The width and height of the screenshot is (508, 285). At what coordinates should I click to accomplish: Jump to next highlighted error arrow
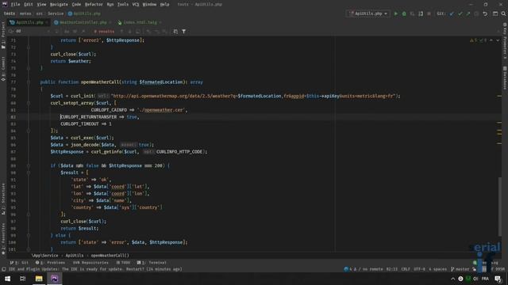(498, 40)
